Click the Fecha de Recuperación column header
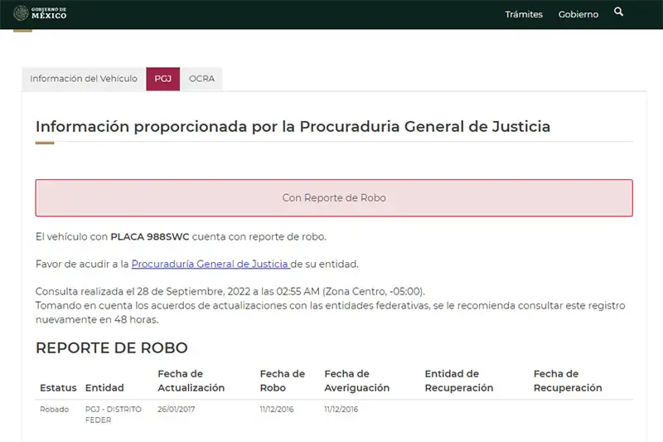Viewport: 663px width, 442px height. pyautogui.click(x=567, y=381)
